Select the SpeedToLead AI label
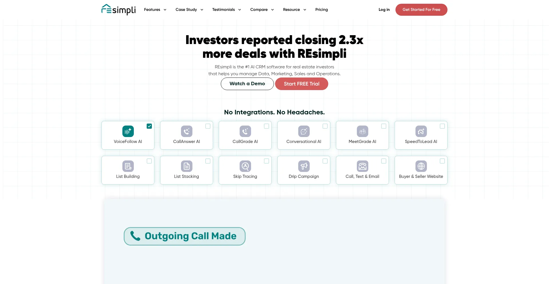This screenshot has width=549, height=284. [x=421, y=142]
